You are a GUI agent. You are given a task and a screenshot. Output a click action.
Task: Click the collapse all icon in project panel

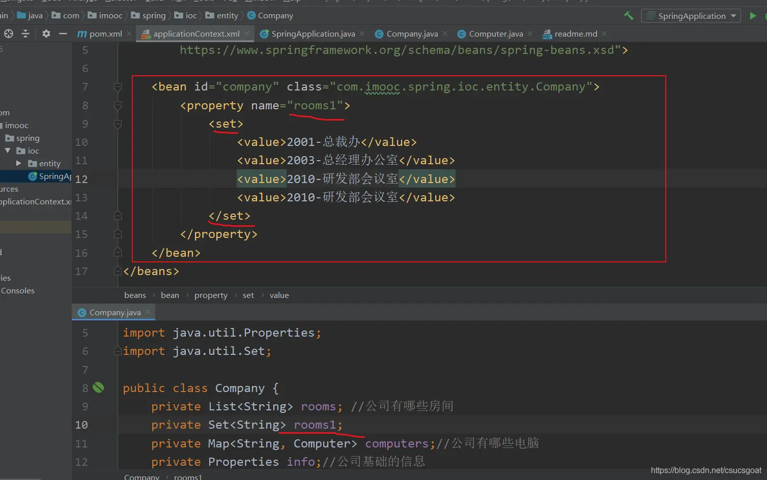click(x=25, y=34)
